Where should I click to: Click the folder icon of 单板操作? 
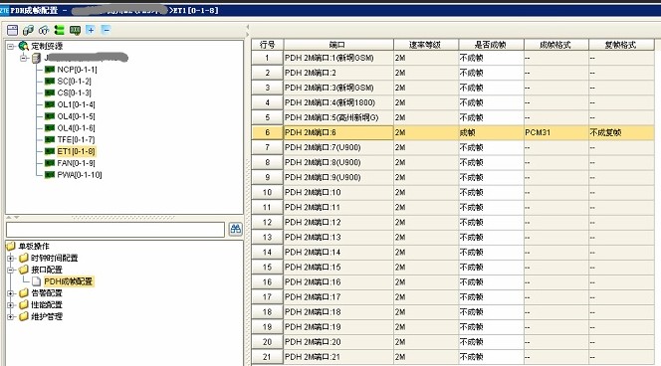click(x=11, y=246)
